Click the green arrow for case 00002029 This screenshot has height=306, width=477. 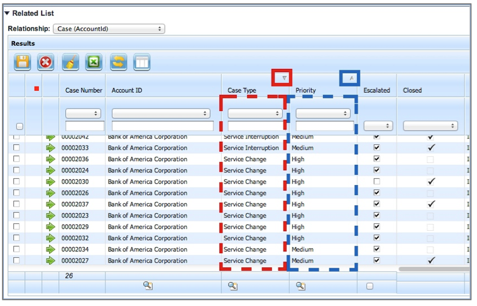(50, 227)
